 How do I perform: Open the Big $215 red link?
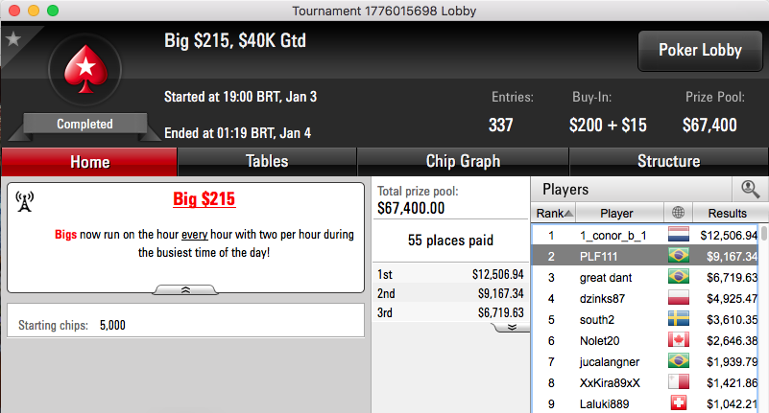tap(204, 199)
